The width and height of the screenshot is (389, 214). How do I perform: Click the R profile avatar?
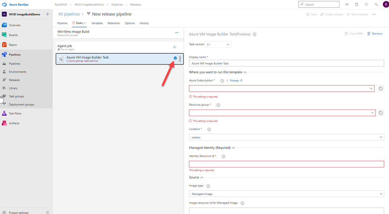386,4
